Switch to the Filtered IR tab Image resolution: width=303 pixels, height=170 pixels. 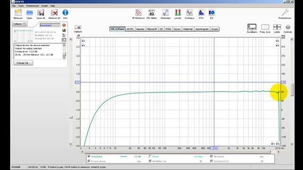(151, 29)
